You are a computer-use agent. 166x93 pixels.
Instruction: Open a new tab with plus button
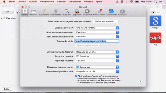(x=164, y=7)
